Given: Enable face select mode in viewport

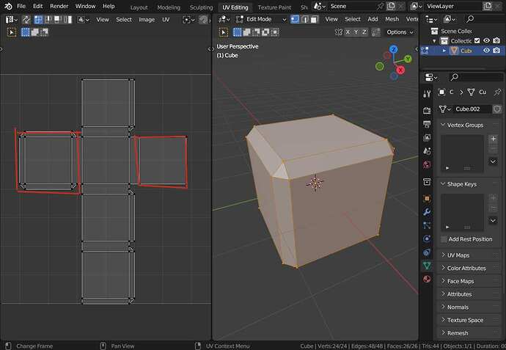Looking at the screenshot, I should [314, 19].
